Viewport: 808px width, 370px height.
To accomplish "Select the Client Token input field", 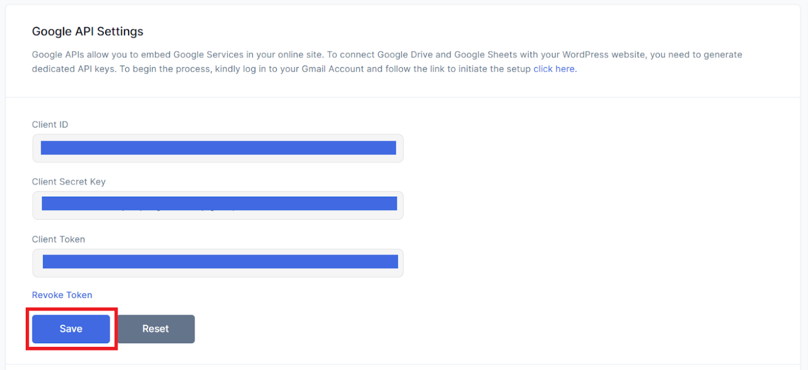I will pos(217,263).
